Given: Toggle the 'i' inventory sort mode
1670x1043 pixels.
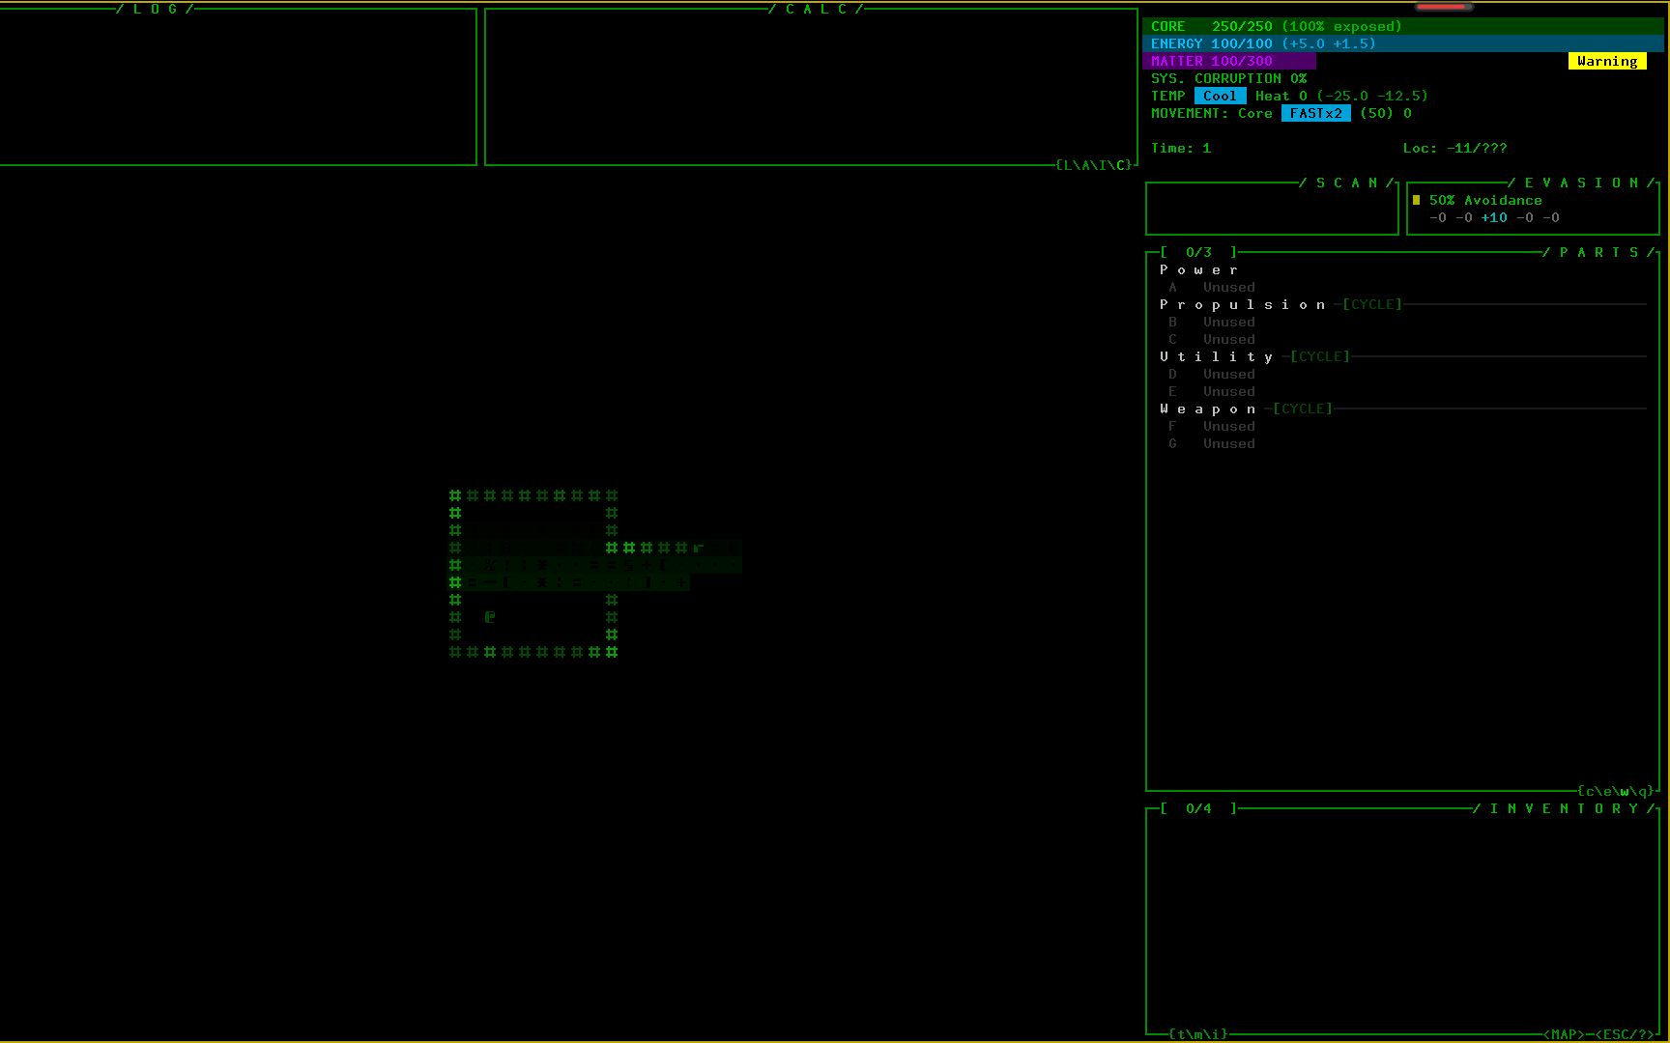Looking at the screenshot, I should coord(1217,1034).
